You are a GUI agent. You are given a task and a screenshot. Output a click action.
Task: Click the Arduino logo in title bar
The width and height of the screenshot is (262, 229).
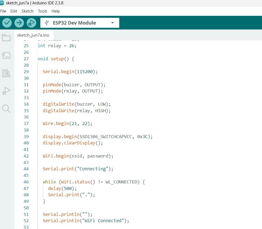click(2, 3)
